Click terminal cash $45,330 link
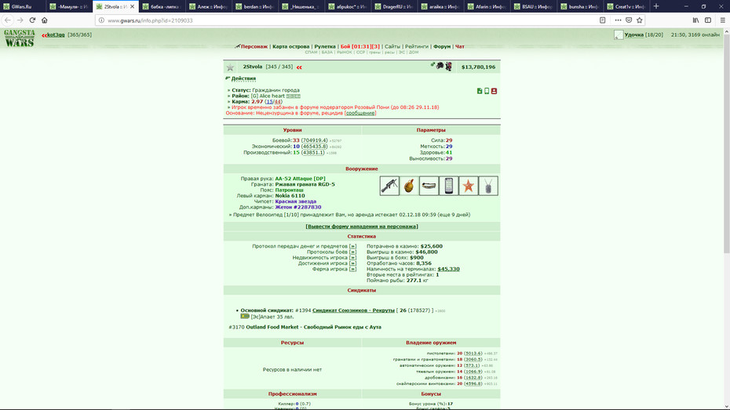Image resolution: width=730 pixels, height=410 pixels. (x=448, y=269)
